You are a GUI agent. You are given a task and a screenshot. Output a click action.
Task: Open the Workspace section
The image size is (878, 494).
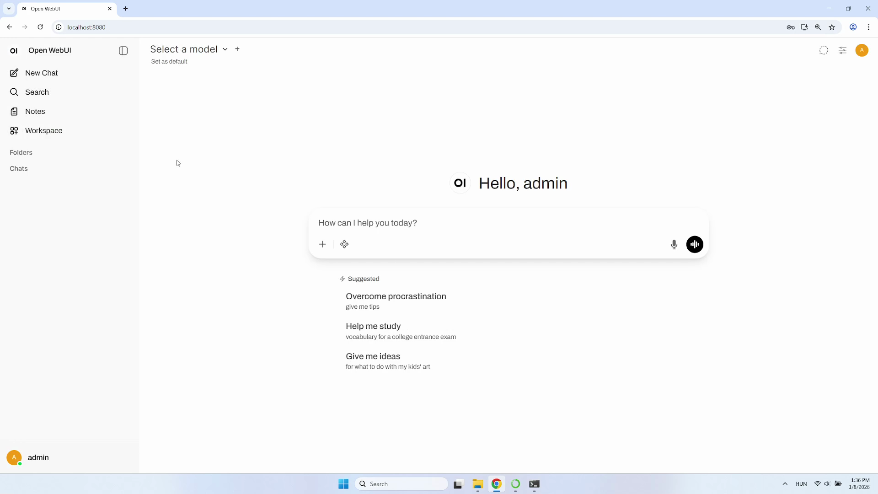(x=43, y=131)
